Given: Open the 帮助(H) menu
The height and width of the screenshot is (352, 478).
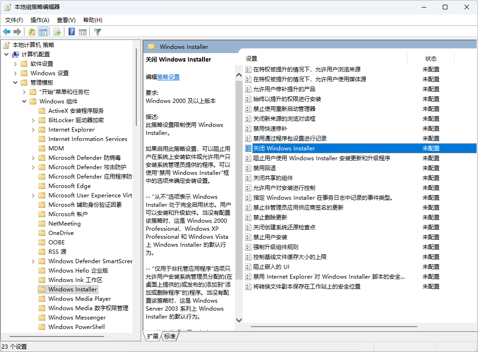Looking at the screenshot, I should click(93, 20).
